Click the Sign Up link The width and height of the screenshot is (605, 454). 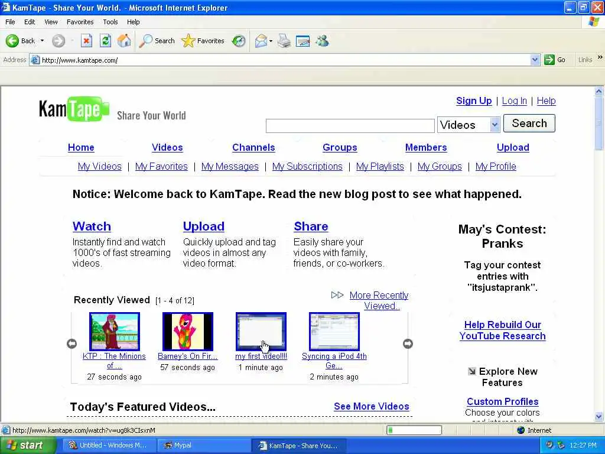pos(474,100)
